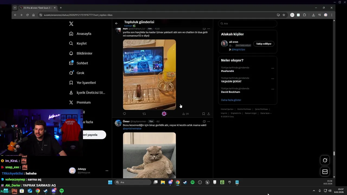Open Premium in the sidebar
The image size is (347, 195).
pyautogui.click(x=80, y=102)
